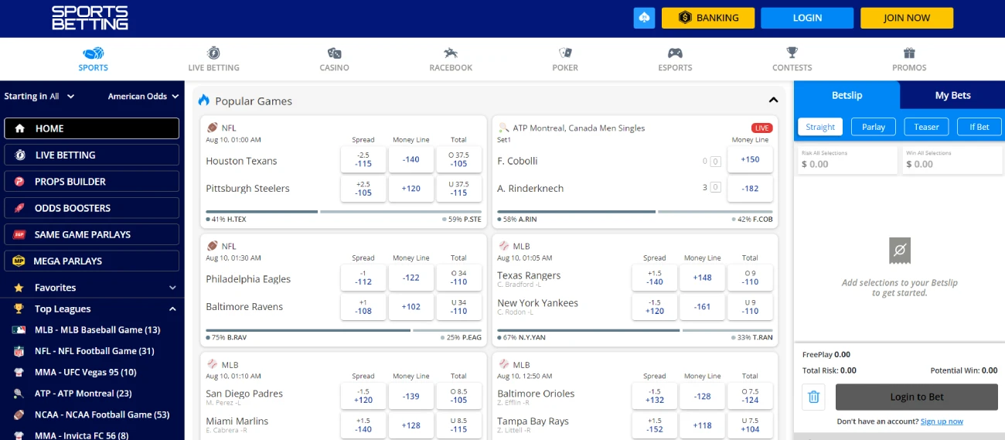Click the MMA UFC Vegas 95 icon

tap(19, 372)
